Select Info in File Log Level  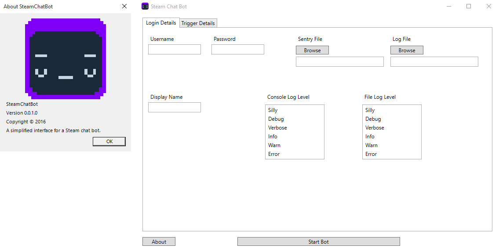point(392,137)
